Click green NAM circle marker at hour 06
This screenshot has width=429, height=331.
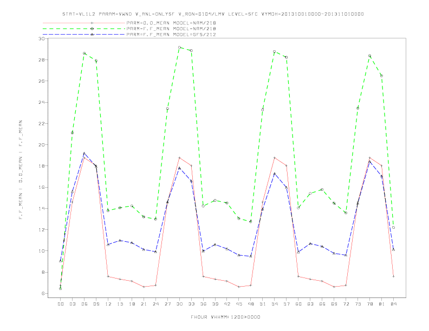[x=84, y=53]
